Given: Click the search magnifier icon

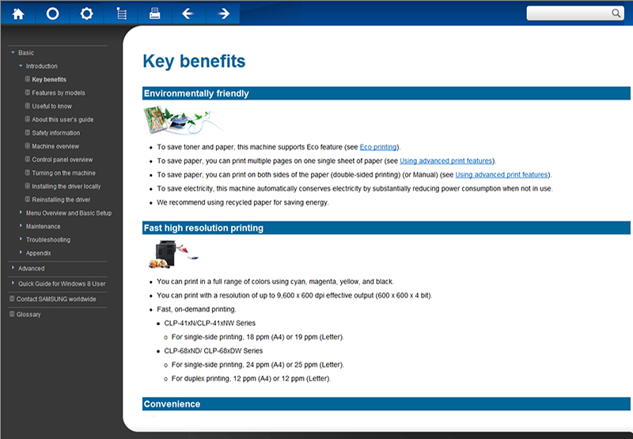Looking at the screenshot, I should (x=616, y=13).
